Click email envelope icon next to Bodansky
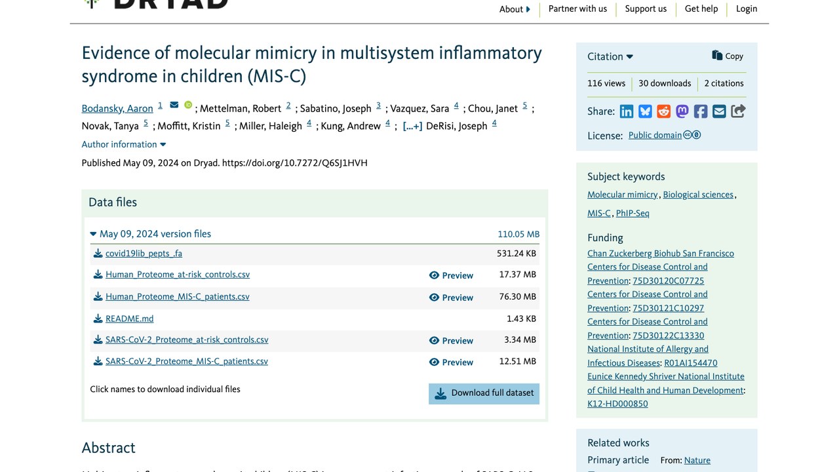Viewport: 839px width, 472px height. (x=174, y=105)
